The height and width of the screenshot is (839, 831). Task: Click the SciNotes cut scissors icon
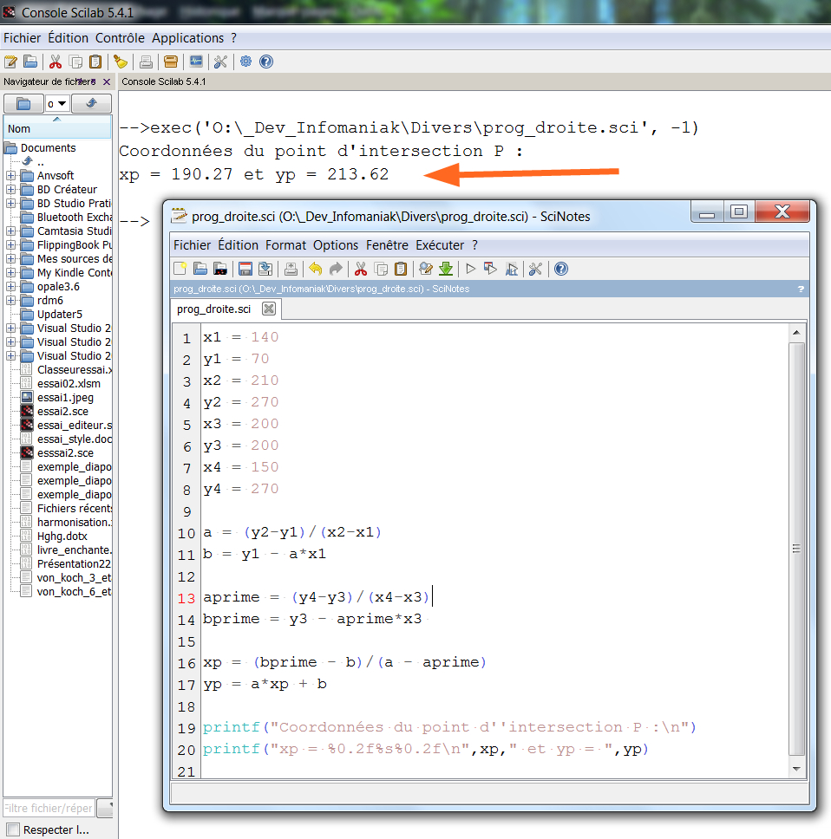pyautogui.click(x=361, y=269)
